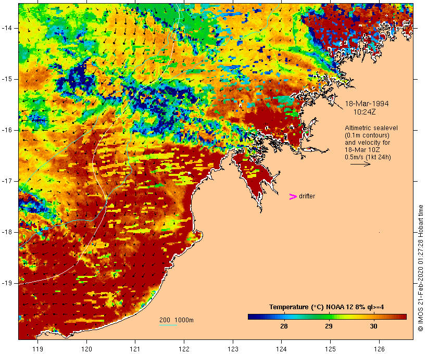Screen dimensions: 427x354
Task: Click the latitude axis label '-16'
Action: (x=7, y=130)
